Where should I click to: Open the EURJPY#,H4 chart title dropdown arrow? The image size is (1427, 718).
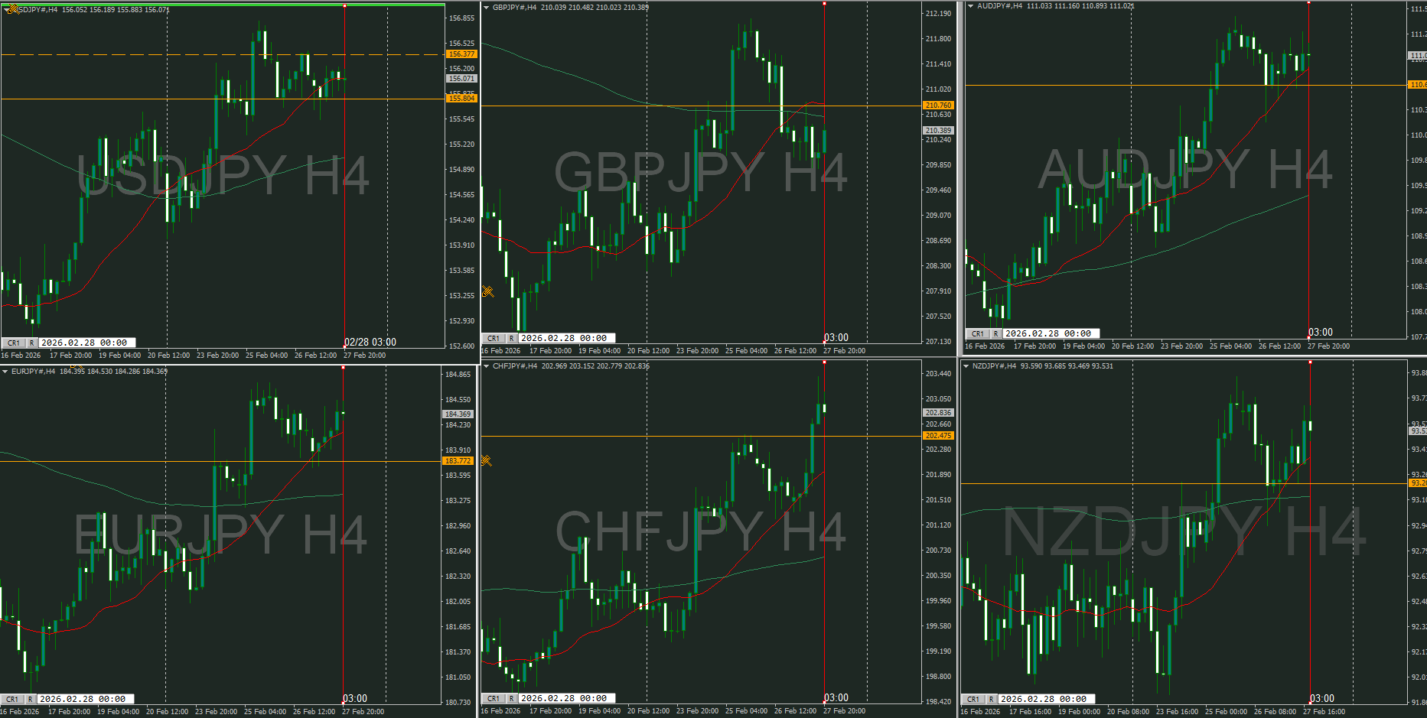[x=5, y=372]
